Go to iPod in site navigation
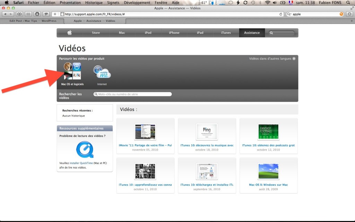Image resolution: width=355 pixels, height=222 pixels. click(x=148, y=33)
